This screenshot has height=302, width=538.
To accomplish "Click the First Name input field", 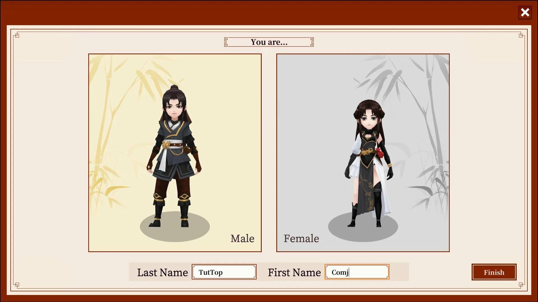I will pyautogui.click(x=357, y=272).
